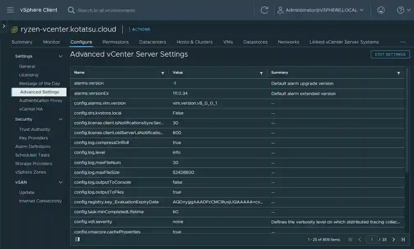This screenshot has width=414, height=249.
Task: Select config.alarms.vim.version setting name
Action: click(100, 103)
